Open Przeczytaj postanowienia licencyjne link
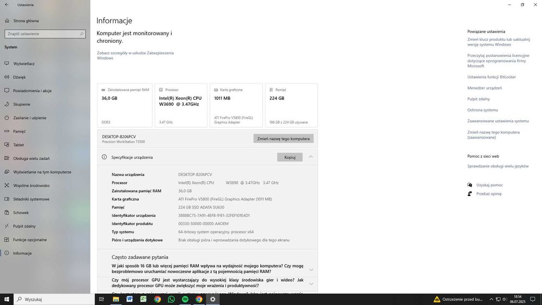Viewport: 542px width, 305px height. (x=498, y=61)
